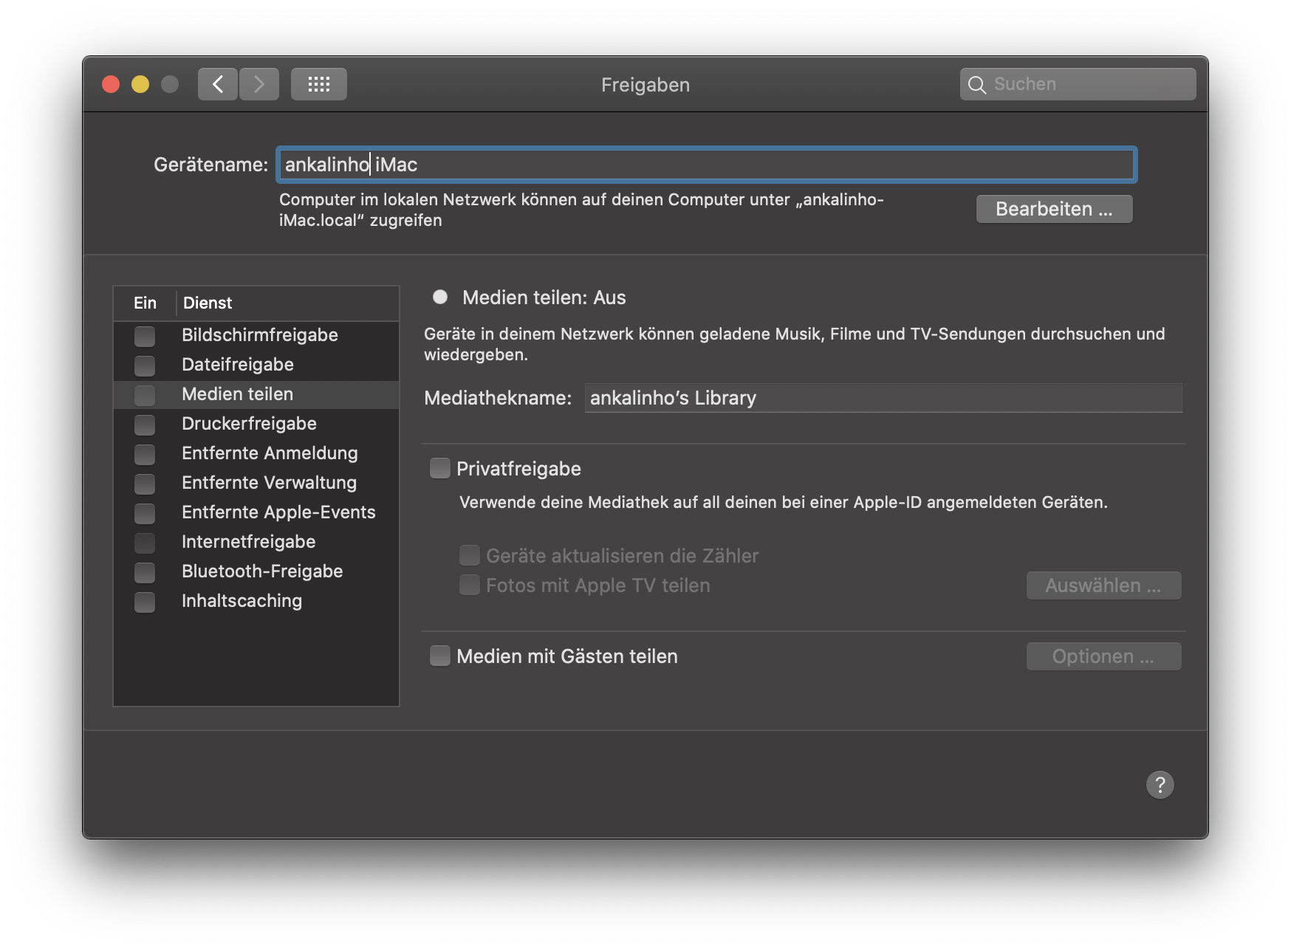Viewport: 1291px width, 948px height.
Task: Minimize window with yellow button
Action: (x=140, y=84)
